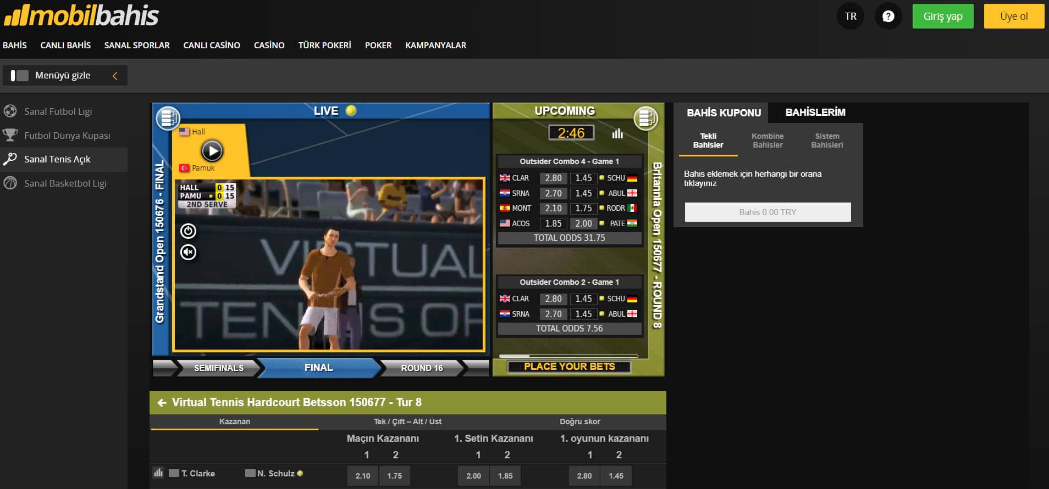Viewport: 1049px width, 489px height.
Task: Bet Maçın Kazananı odds 2.10 on Clarke
Action: [x=363, y=476]
